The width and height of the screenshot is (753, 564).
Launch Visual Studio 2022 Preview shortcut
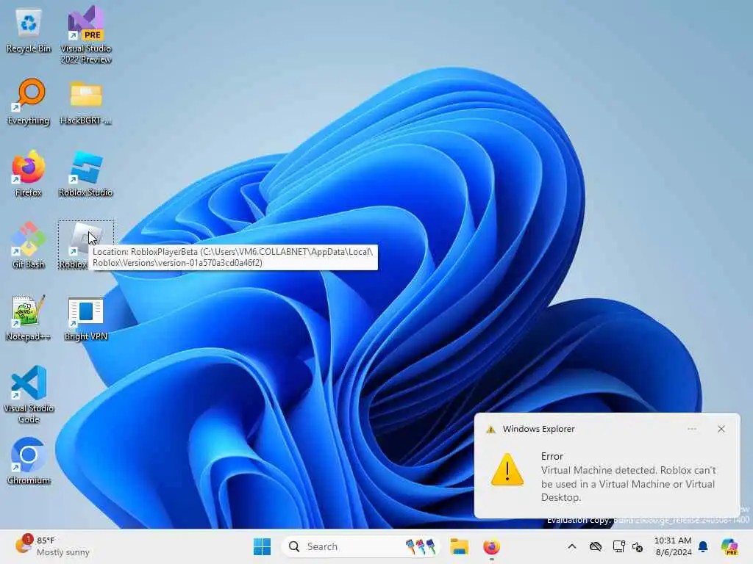coord(86,35)
